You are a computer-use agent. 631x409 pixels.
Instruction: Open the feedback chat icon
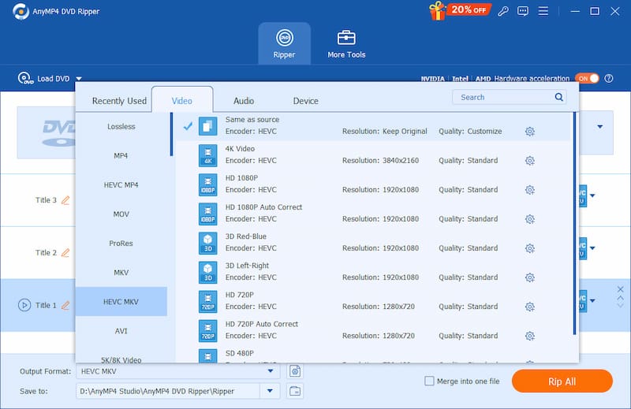click(523, 11)
